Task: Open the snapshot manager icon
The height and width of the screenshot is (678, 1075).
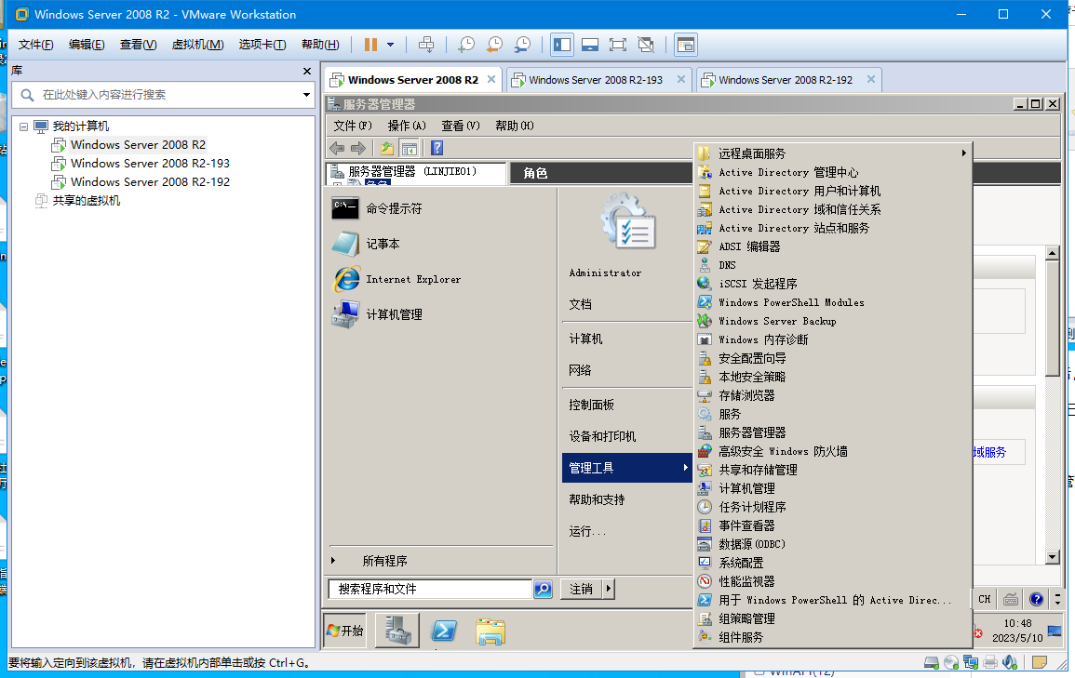Action: (522, 45)
